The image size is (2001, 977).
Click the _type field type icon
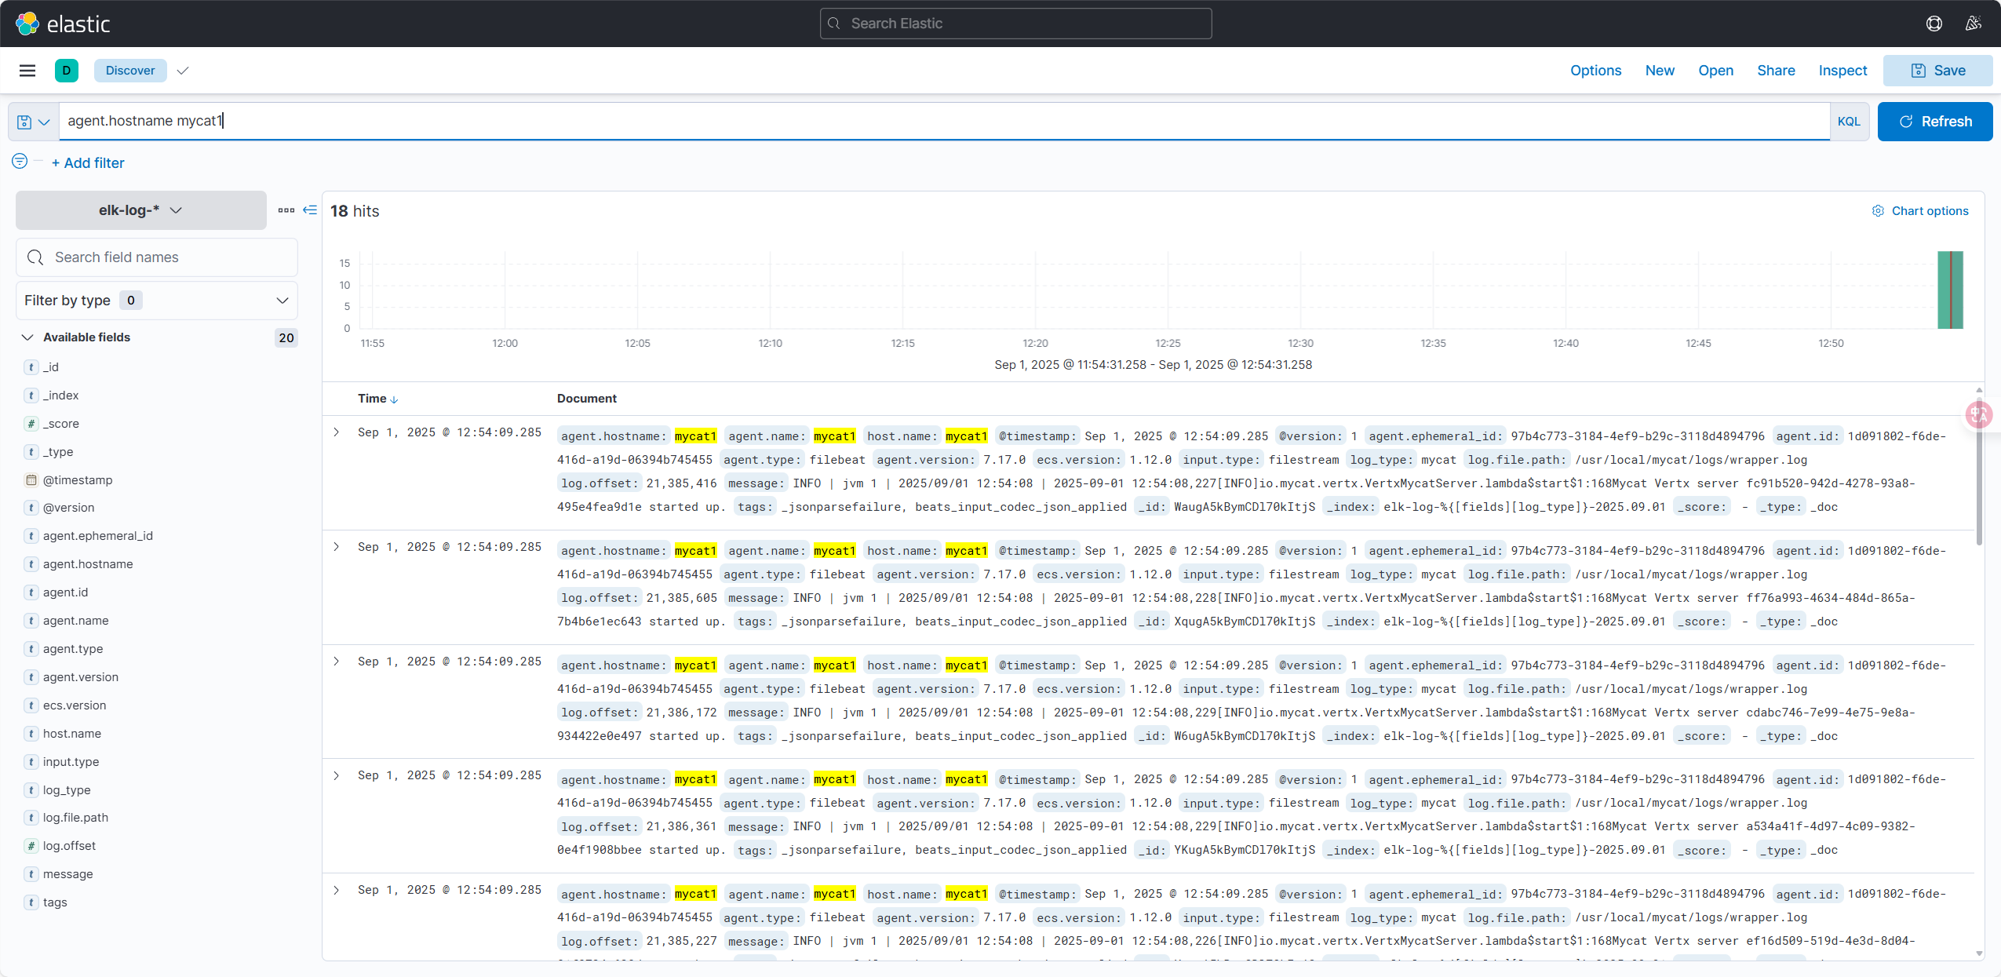(31, 452)
